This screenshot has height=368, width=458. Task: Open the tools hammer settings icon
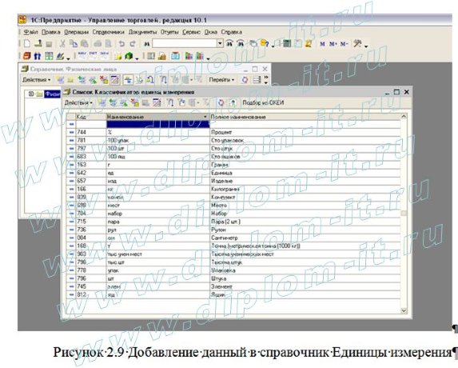(357, 43)
